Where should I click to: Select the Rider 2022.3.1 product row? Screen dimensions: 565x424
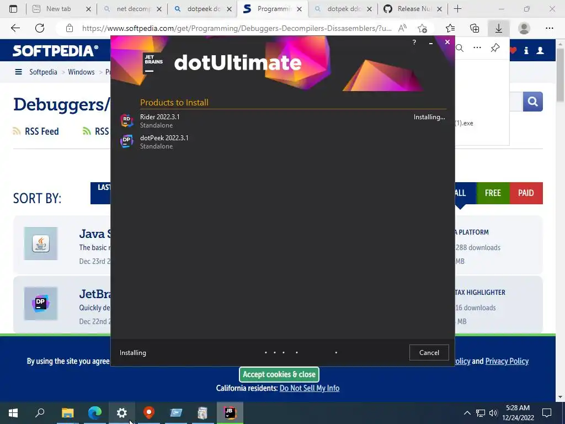tap(283, 121)
